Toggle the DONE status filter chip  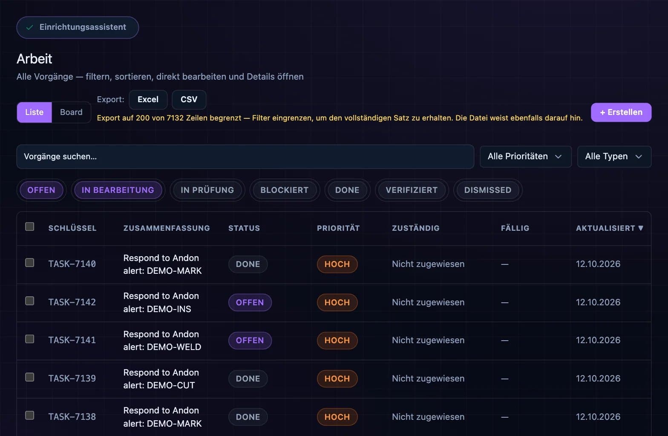tap(347, 190)
